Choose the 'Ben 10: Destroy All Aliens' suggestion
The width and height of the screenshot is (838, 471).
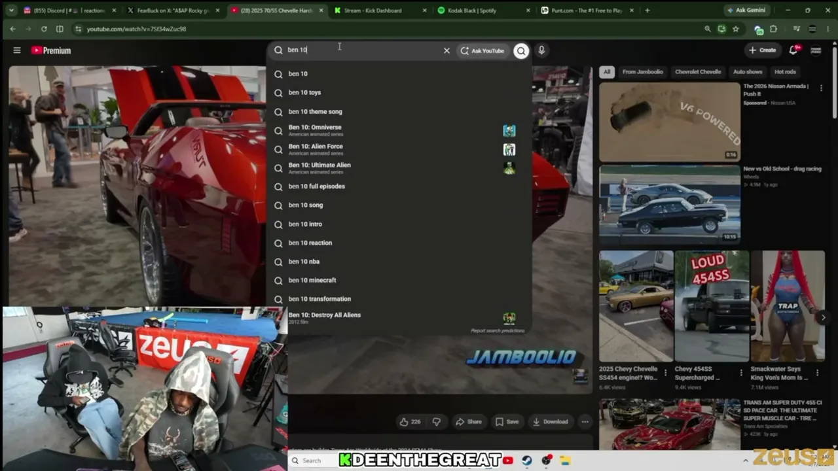[x=399, y=317]
